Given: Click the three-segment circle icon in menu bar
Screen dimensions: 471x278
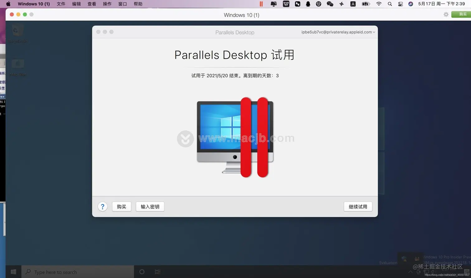Looking at the screenshot, I should [318, 4].
